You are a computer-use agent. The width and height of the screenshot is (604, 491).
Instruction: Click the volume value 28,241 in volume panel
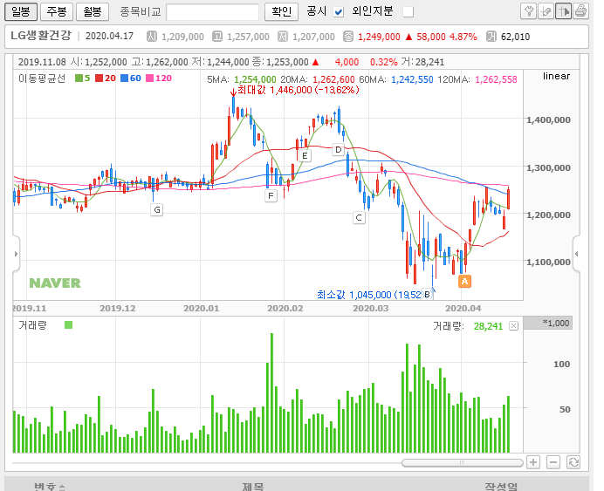[x=488, y=326]
